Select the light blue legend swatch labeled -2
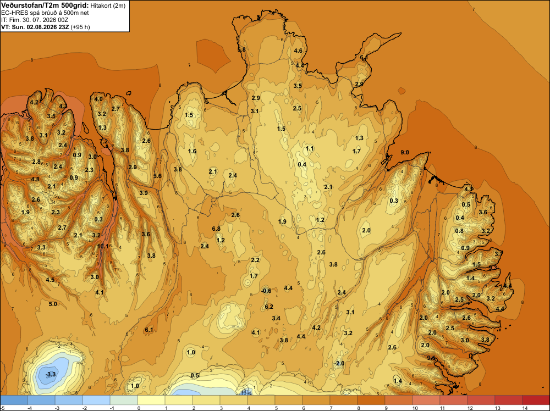This screenshot has height=411, width=550. coord(96,400)
